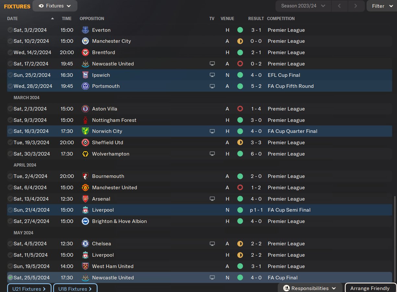Click the TV icon on FA Cup Final row
This screenshot has height=292, width=397.
(212, 278)
